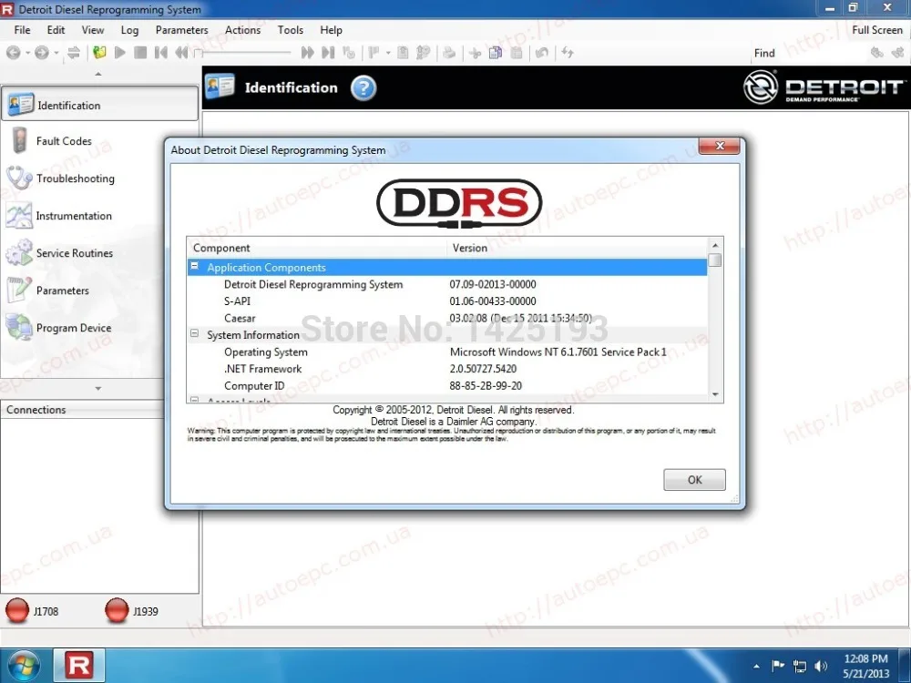Click the Windows Start button
The height and width of the screenshot is (683, 911).
point(24,666)
